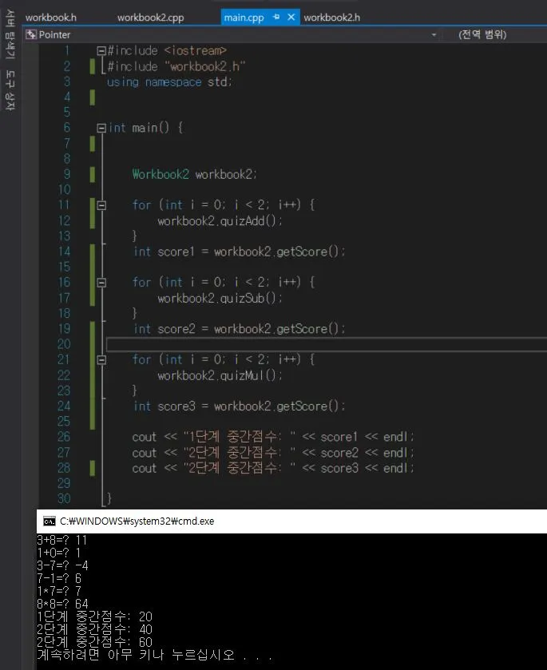Close the main.cpp tab
The image size is (547, 670).
pos(291,17)
